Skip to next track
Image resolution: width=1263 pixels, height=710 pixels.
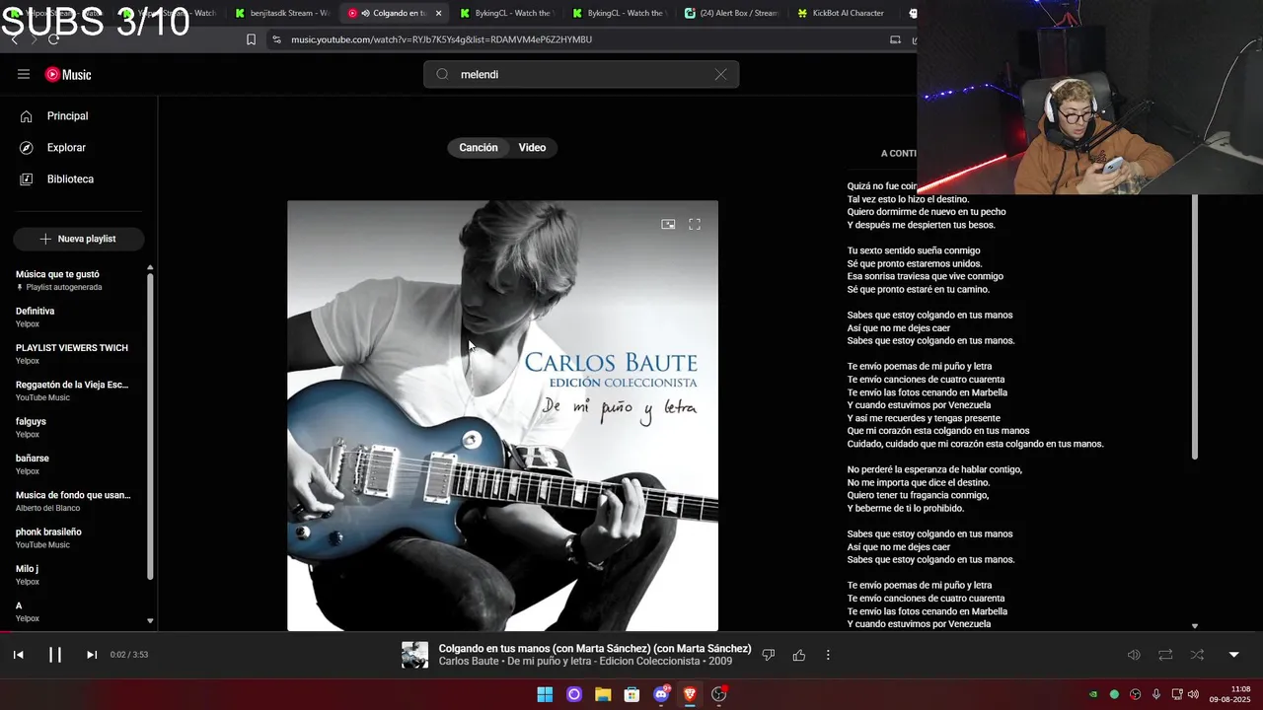(x=92, y=655)
